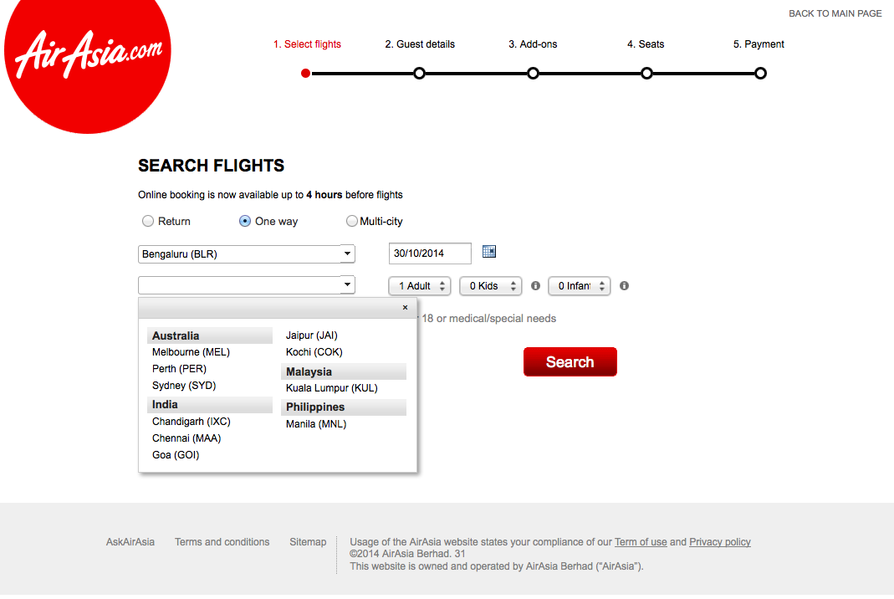Open the Bengaluru (BLR) origin dropdown

coord(247,253)
